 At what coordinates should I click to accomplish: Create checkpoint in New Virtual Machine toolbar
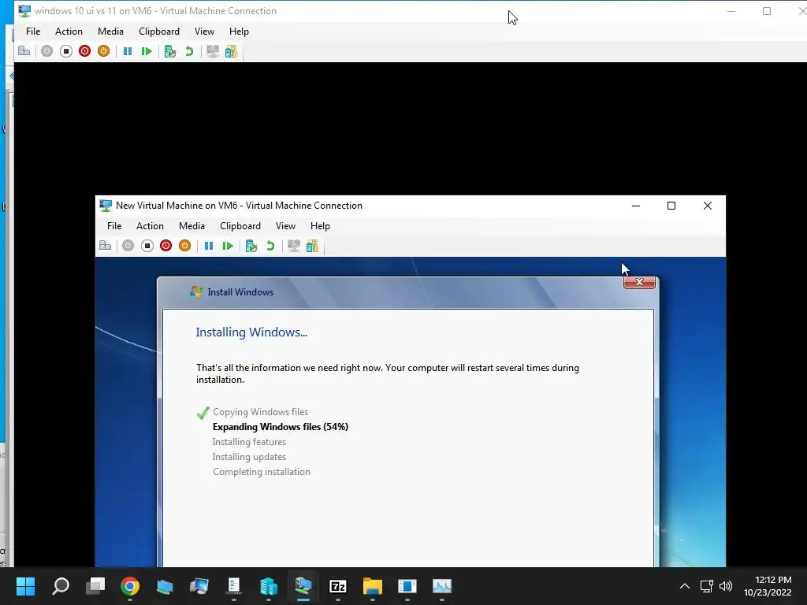coord(251,246)
